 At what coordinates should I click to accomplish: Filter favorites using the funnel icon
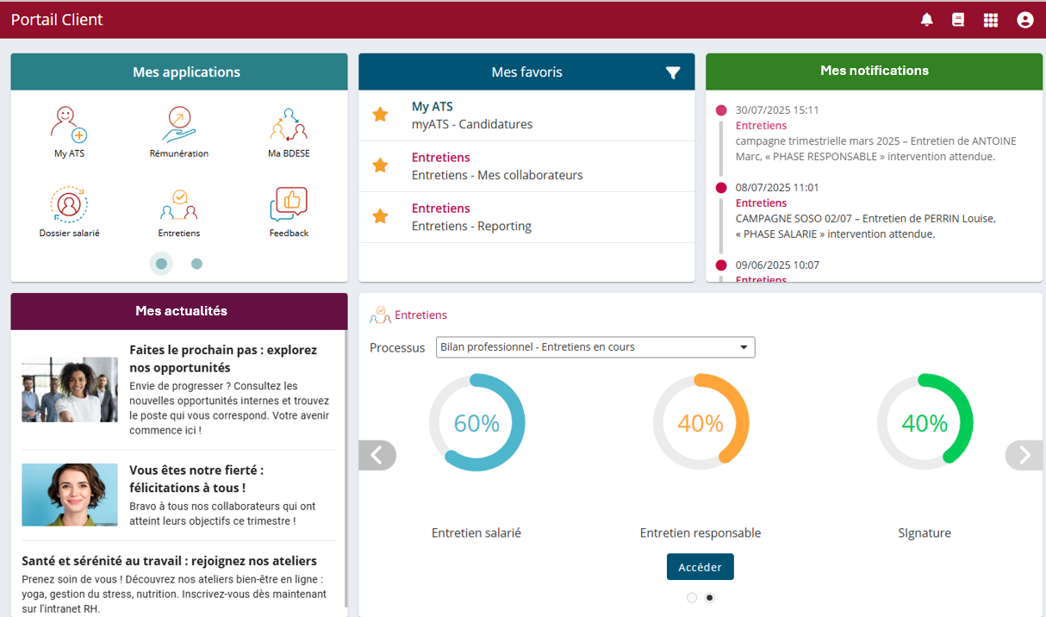[673, 73]
